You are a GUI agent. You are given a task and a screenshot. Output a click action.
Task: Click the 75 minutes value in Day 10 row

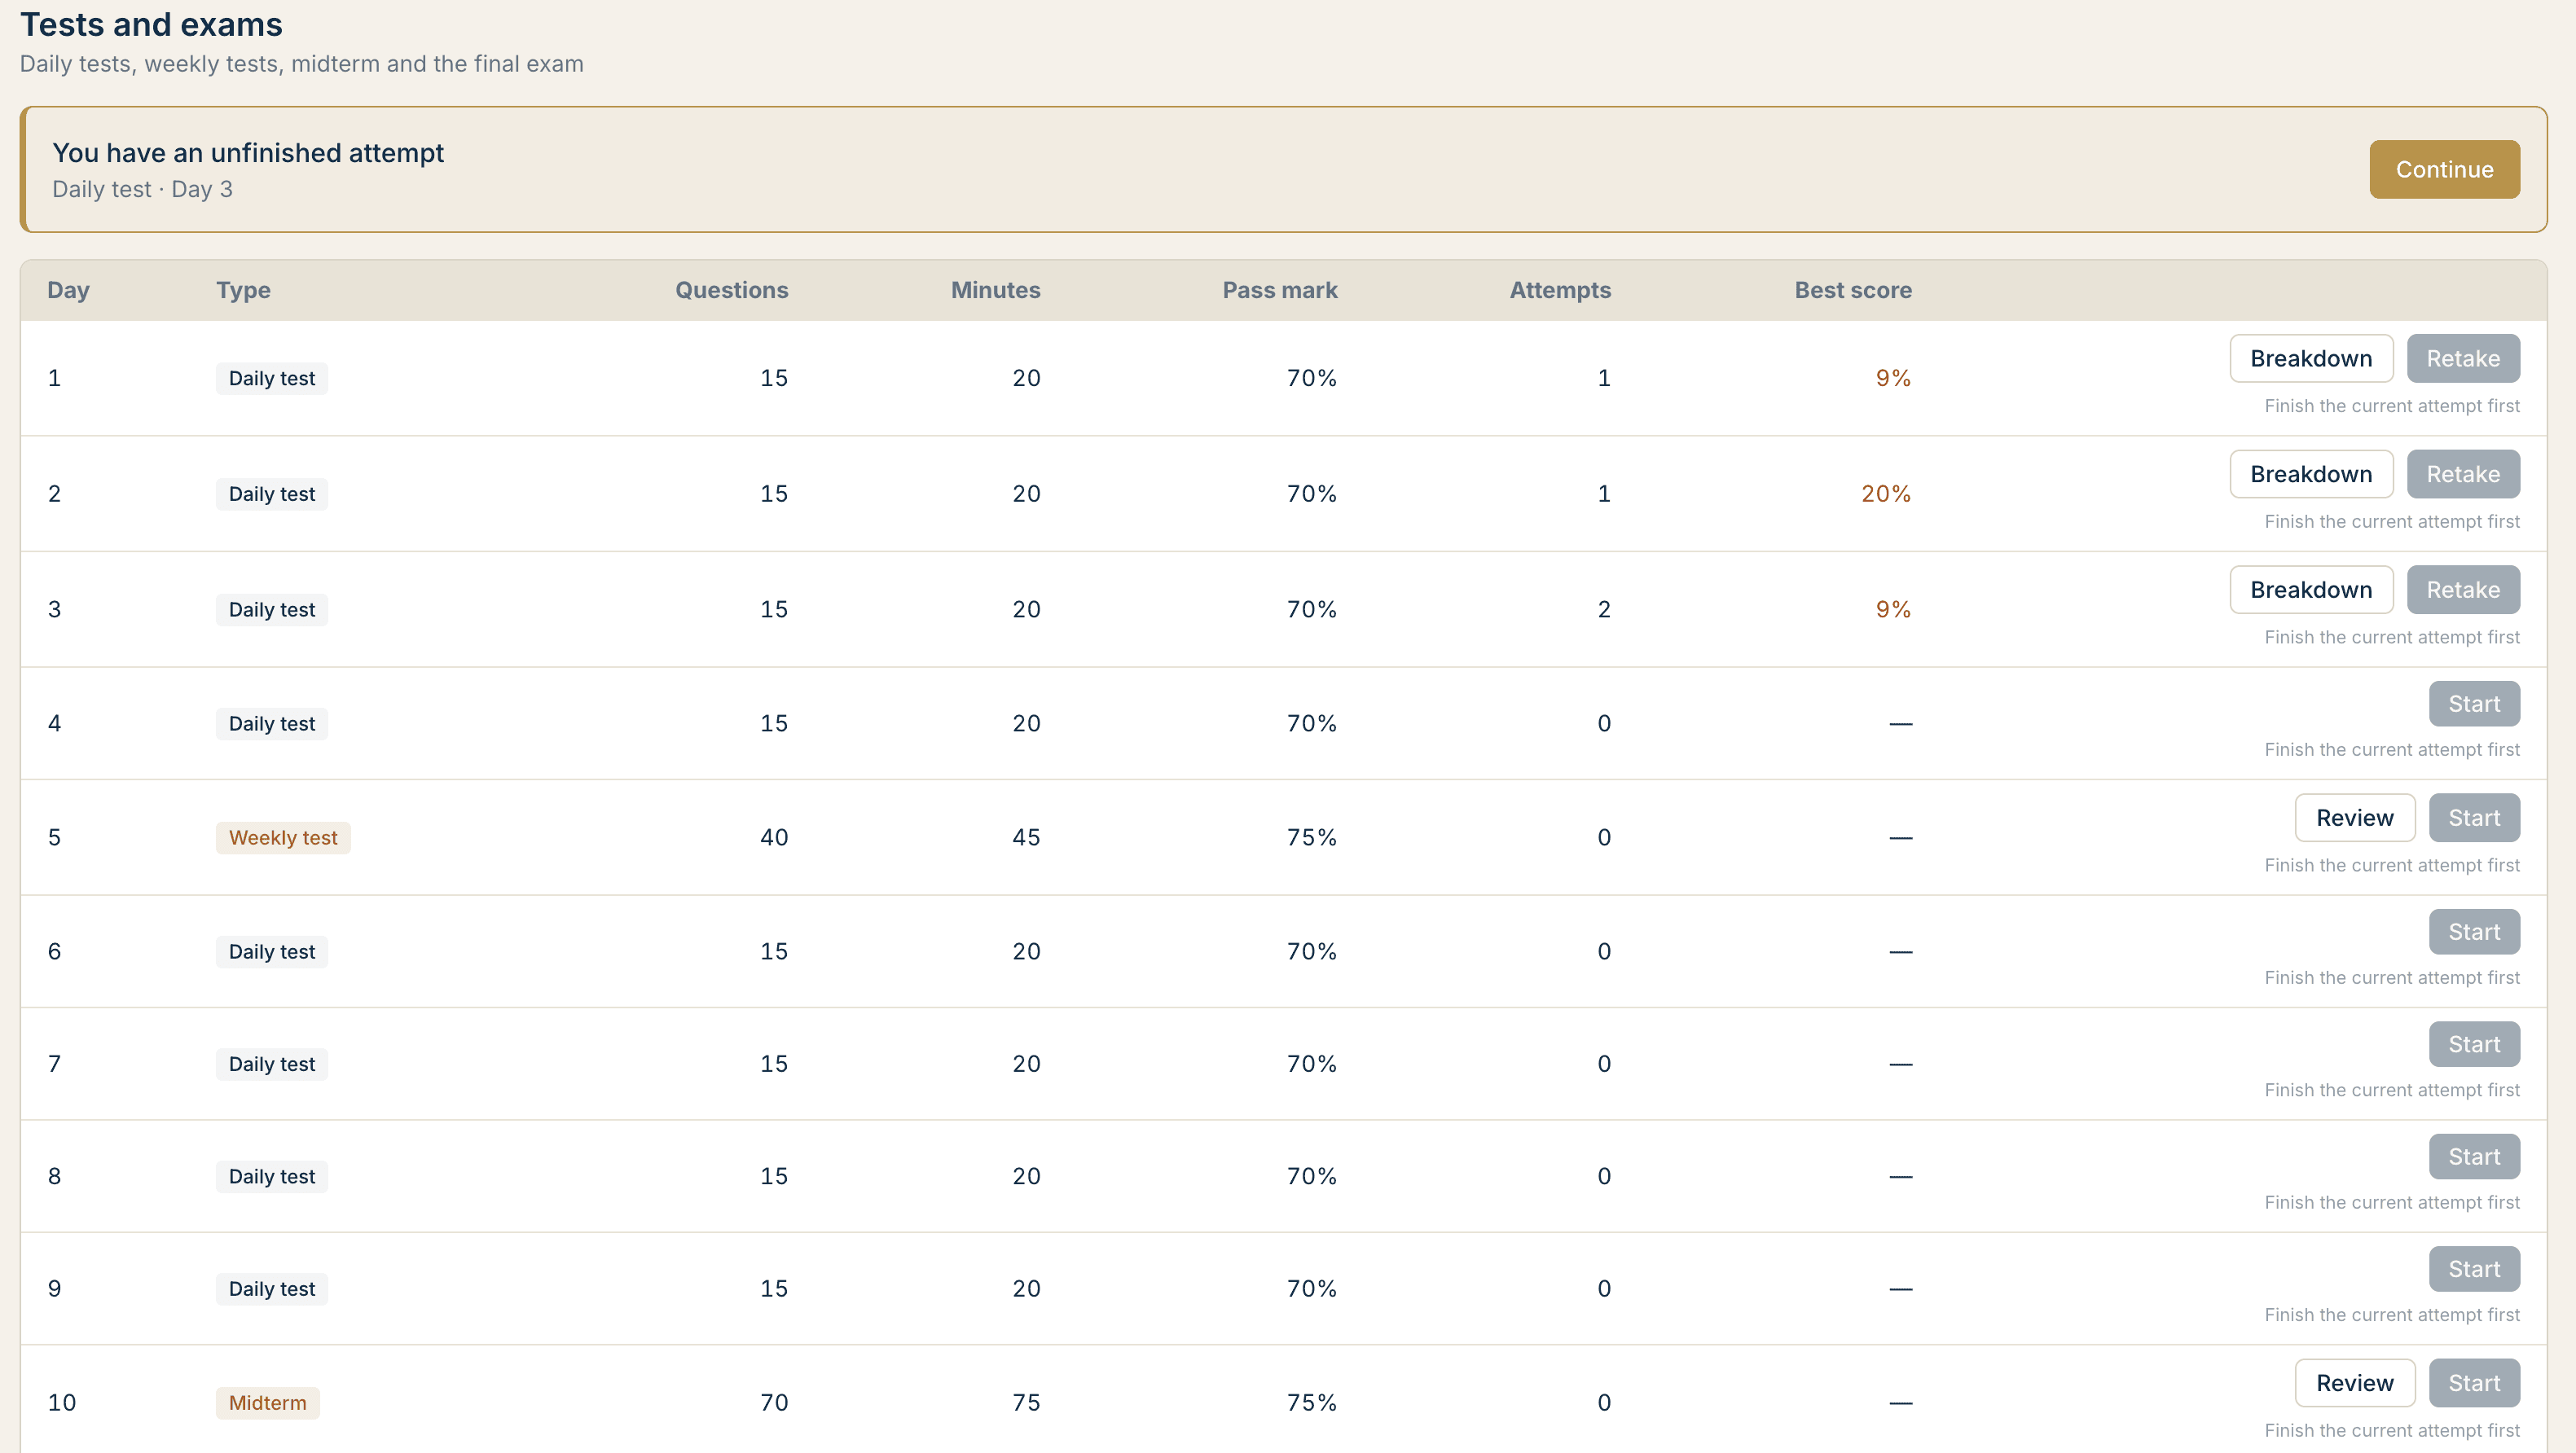click(x=1026, y=1402)
